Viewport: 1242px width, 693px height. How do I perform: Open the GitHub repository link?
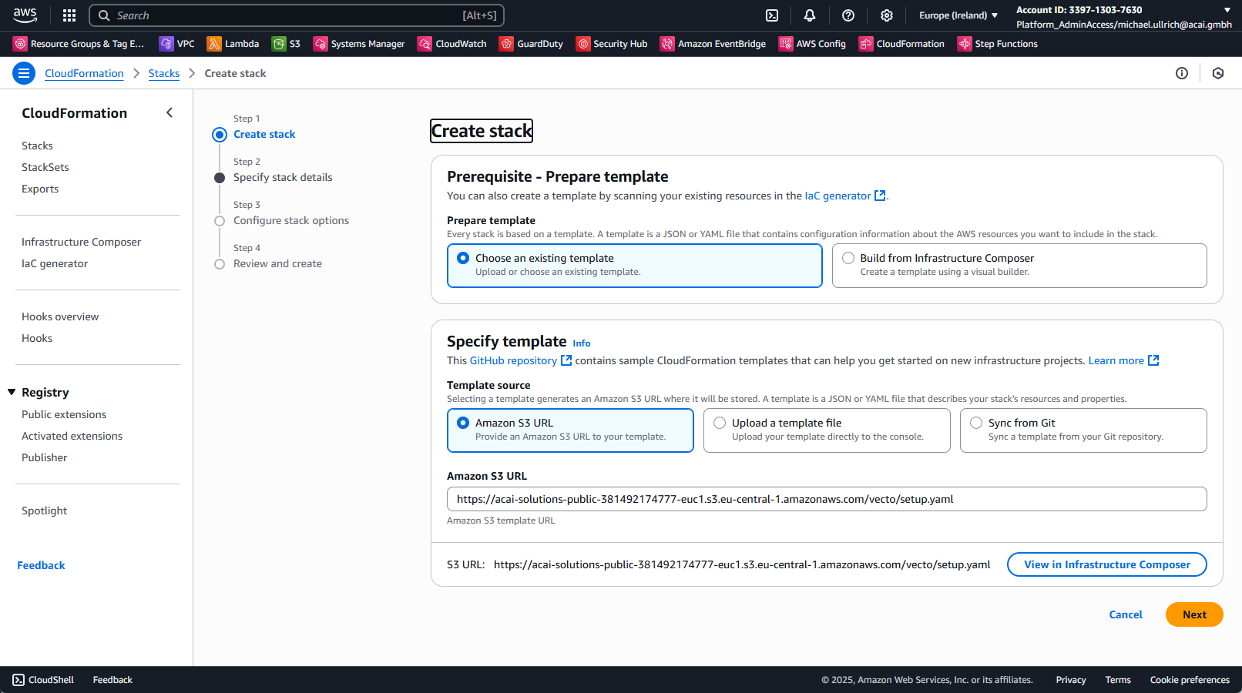(x=521, y=360)
